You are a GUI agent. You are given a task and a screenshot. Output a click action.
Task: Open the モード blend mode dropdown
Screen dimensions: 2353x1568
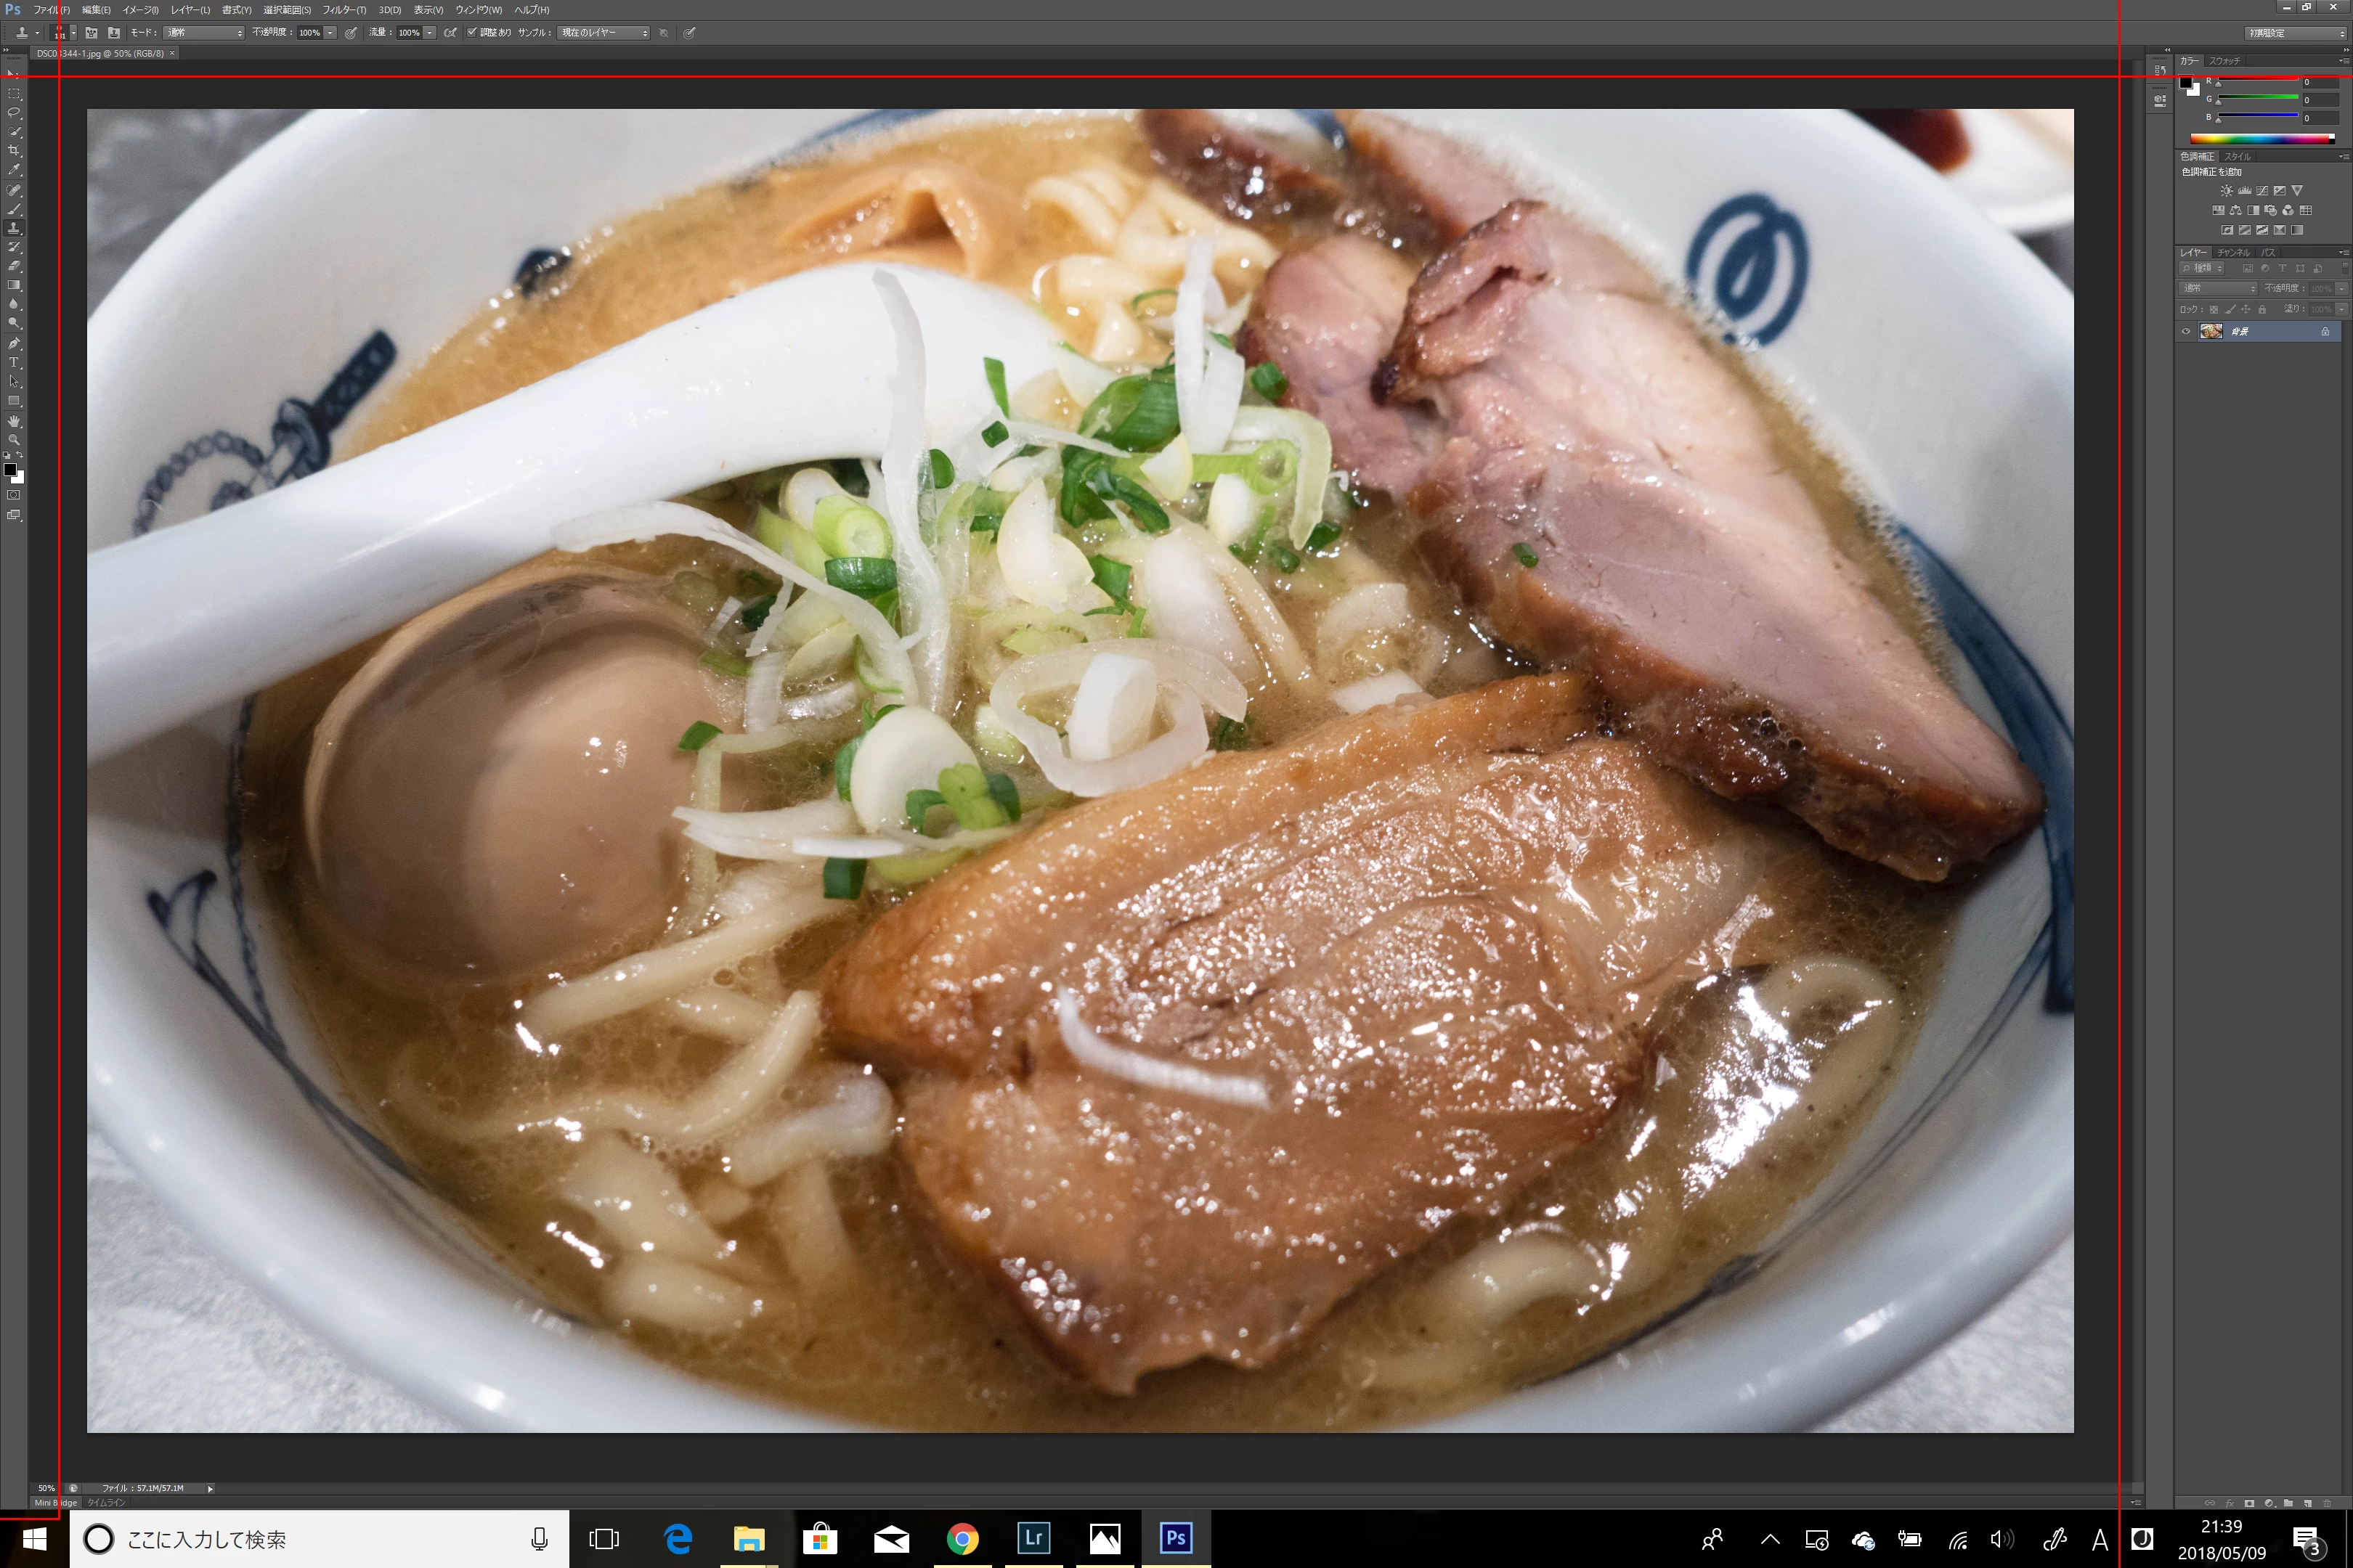click(x=203, y=32)
